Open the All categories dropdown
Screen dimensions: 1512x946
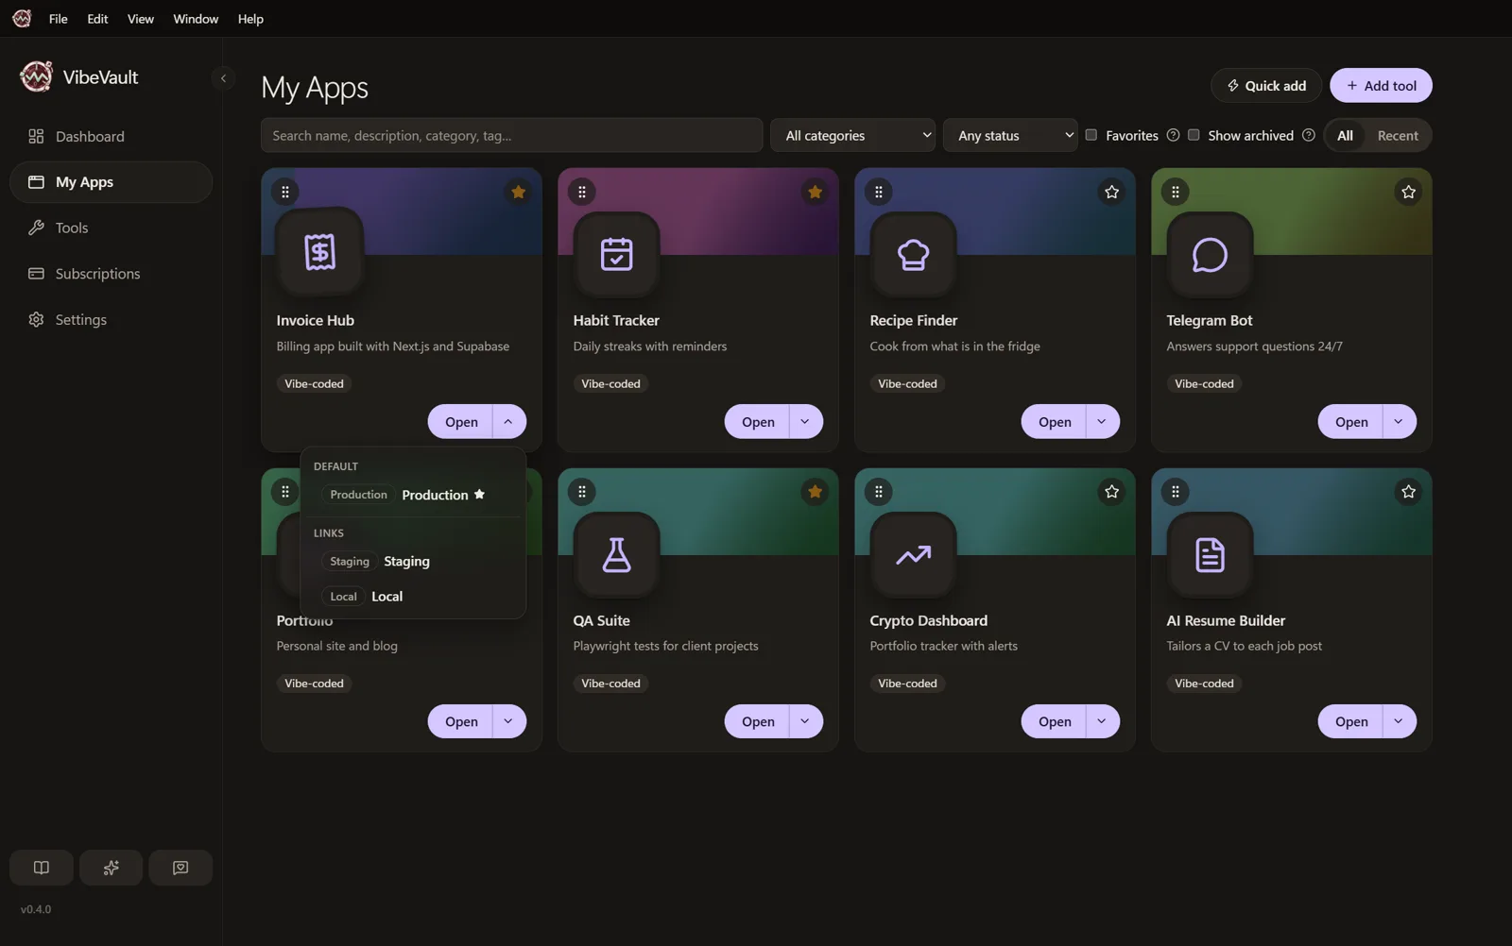(x=853, y=135)
